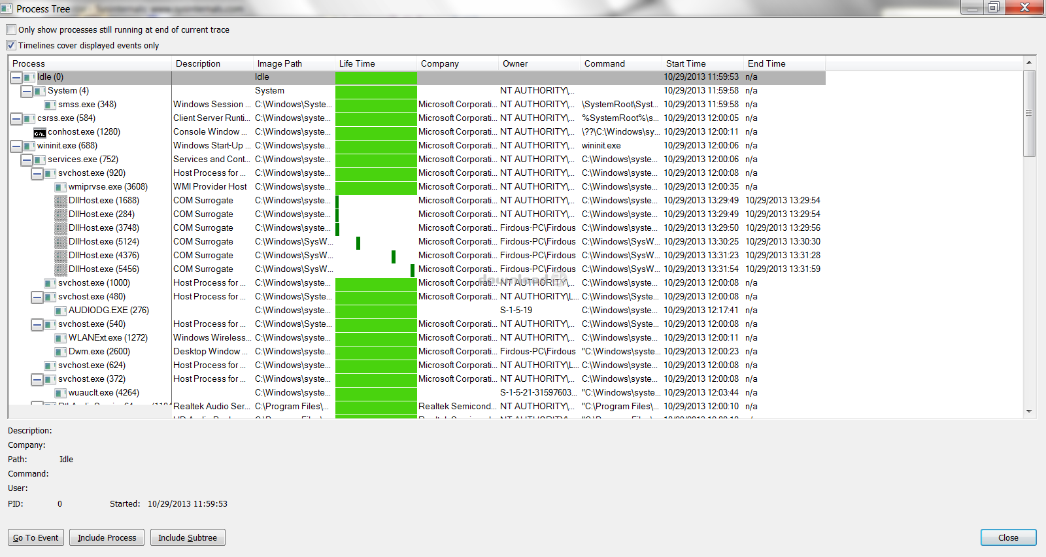Click the wmiprvse.exe process icon
This screenshot has width=1046, height=557.
point(61,187)
